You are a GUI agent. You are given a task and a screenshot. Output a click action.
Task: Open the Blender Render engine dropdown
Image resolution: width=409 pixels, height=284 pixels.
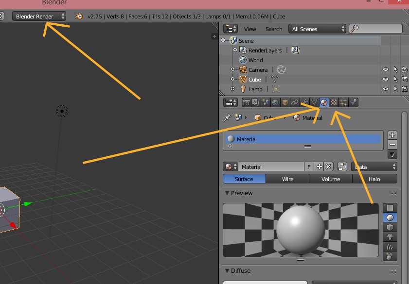(39, 17)
